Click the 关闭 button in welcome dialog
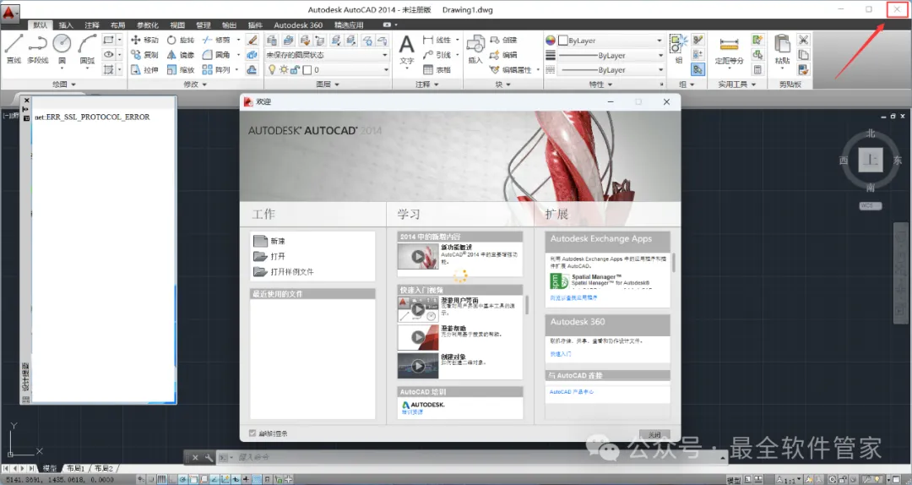912x485 pixels. pos(654,434)
